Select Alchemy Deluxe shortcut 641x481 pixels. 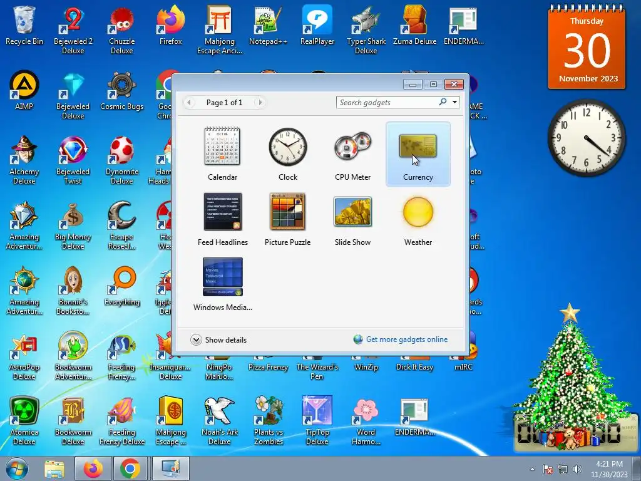(24, 160)
